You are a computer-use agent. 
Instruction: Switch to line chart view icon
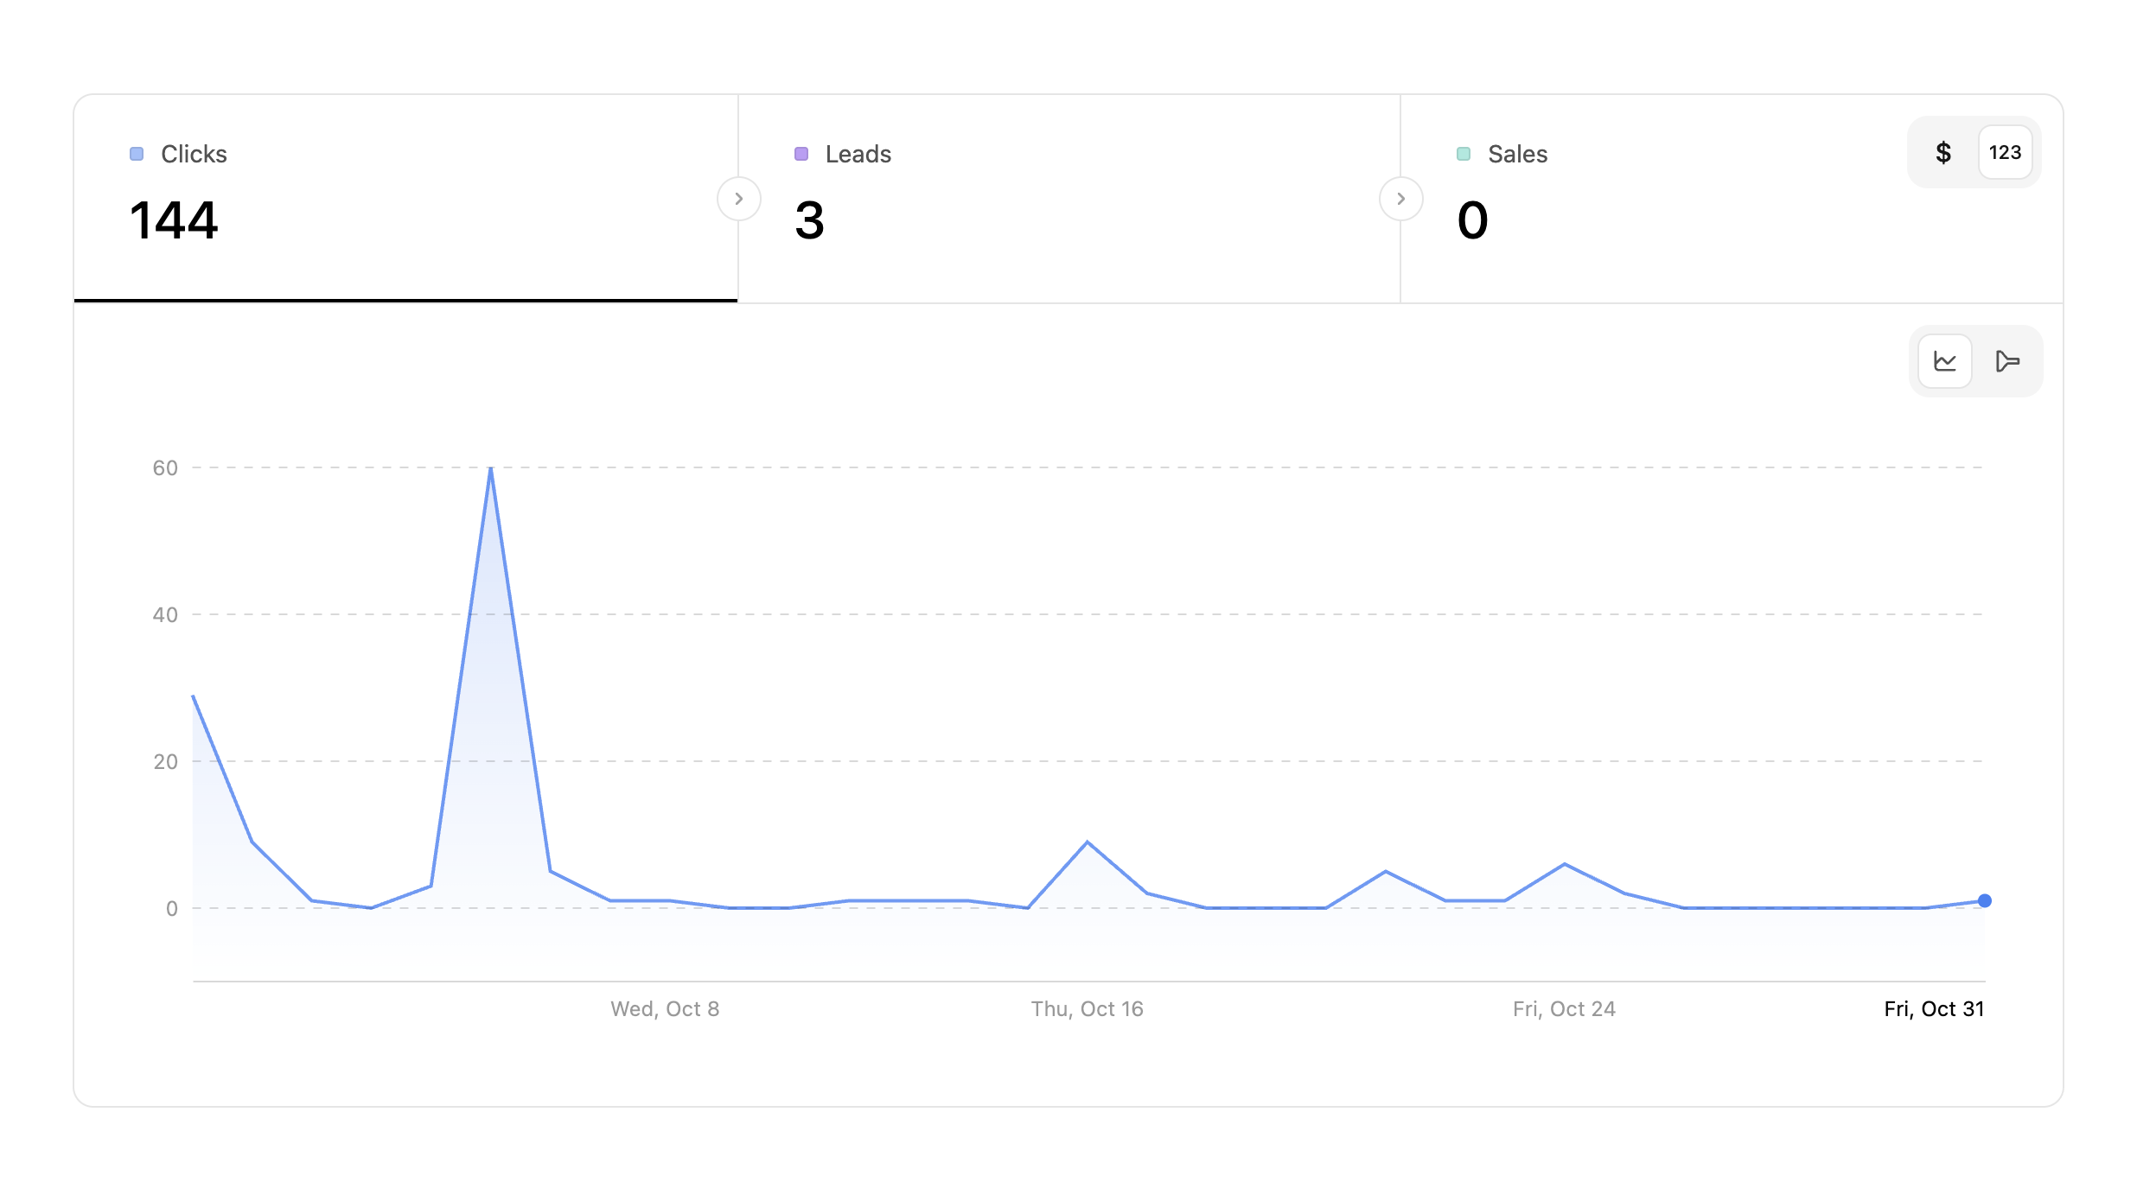tap(1944, 361)
